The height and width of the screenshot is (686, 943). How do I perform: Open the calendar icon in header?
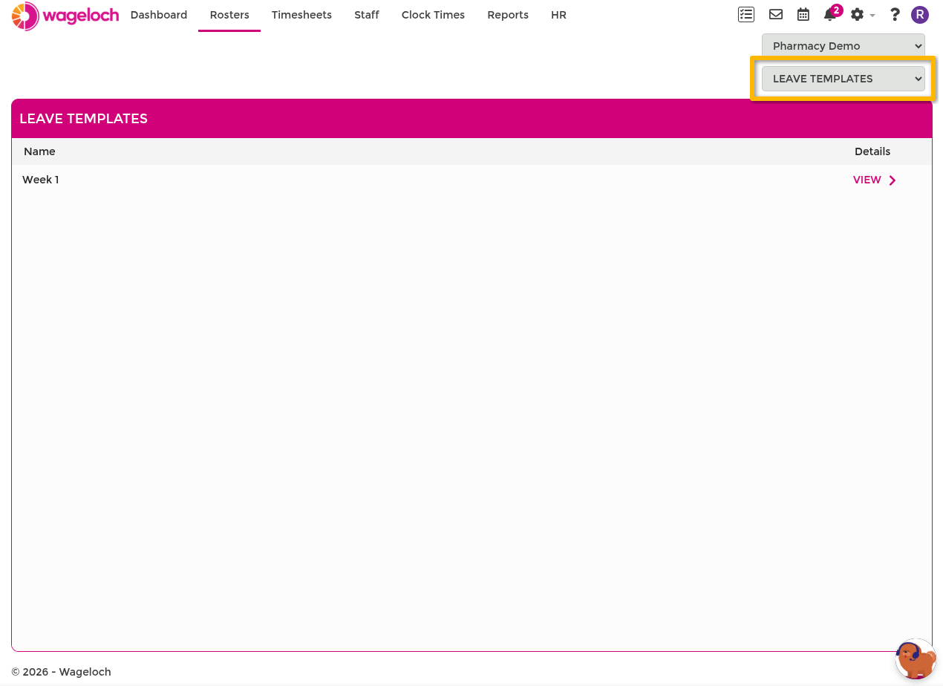(803, 15)
